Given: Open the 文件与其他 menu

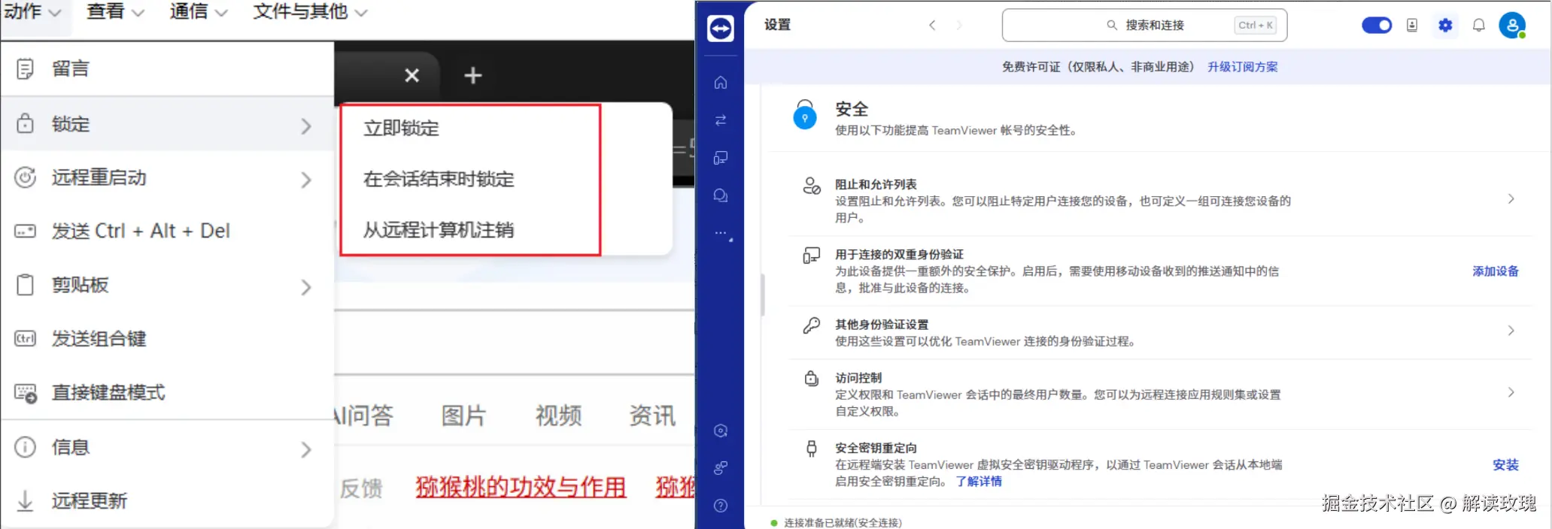Looking at the screenshot, I should coord(310,13).
